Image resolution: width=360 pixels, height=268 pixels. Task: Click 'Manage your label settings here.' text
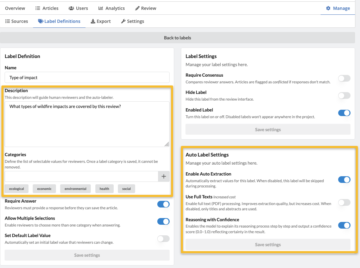(x=216, y=65)
